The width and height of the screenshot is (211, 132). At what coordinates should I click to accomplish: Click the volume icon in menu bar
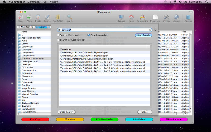(x=180, y=2)
